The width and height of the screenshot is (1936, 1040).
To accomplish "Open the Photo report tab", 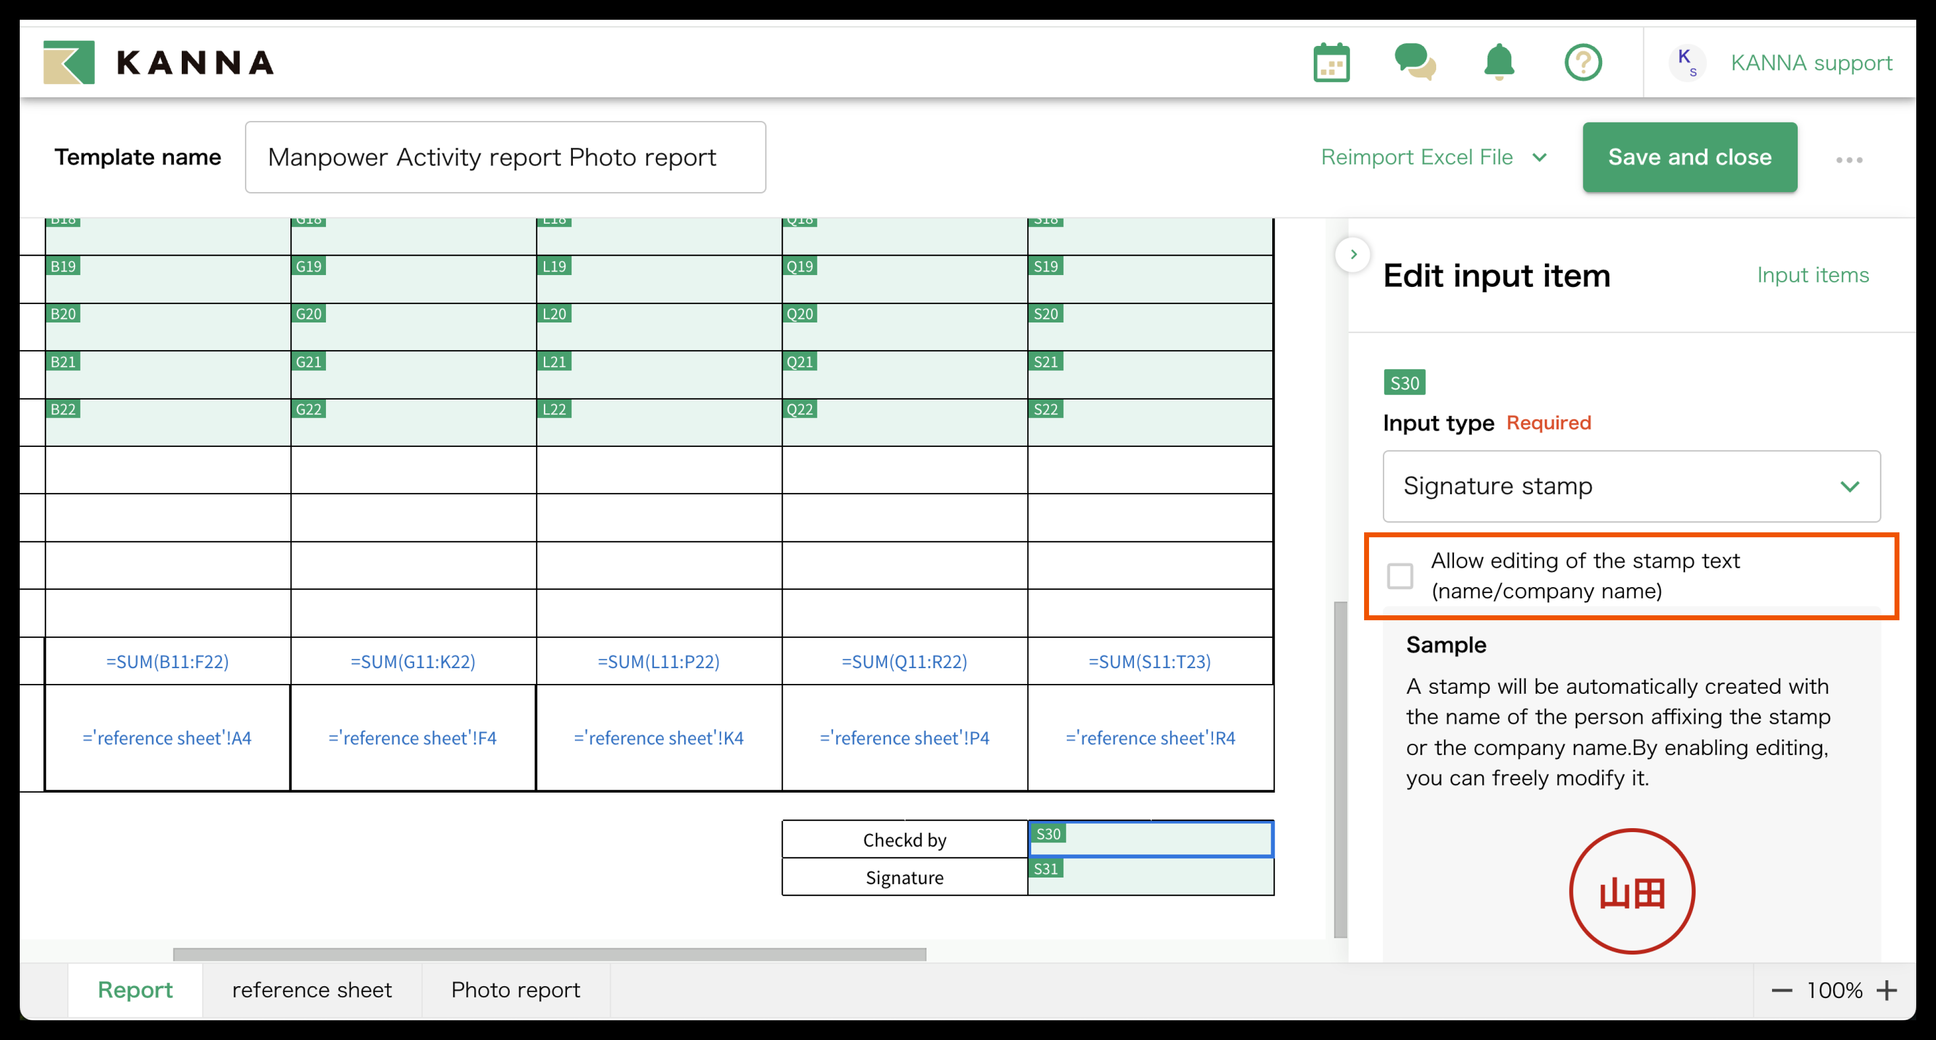I will point(516,990).
